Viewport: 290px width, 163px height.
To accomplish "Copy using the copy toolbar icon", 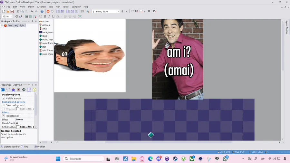I will 22,12.
